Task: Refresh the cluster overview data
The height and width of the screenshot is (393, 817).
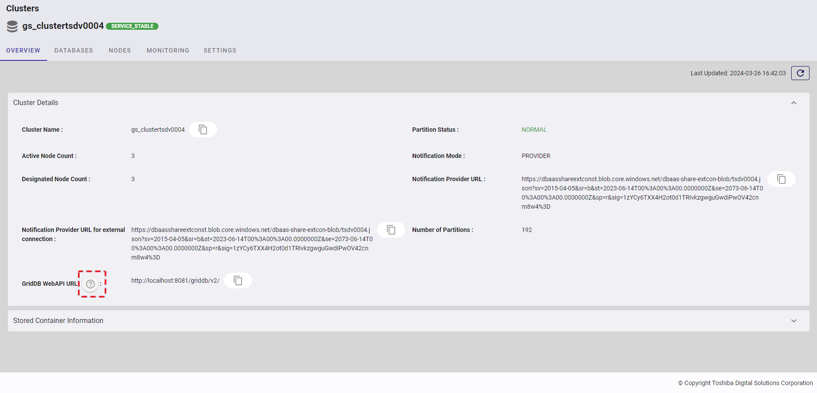Action: [800, 73]
